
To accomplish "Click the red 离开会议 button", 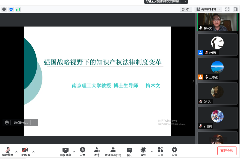I will coord(227,151).
